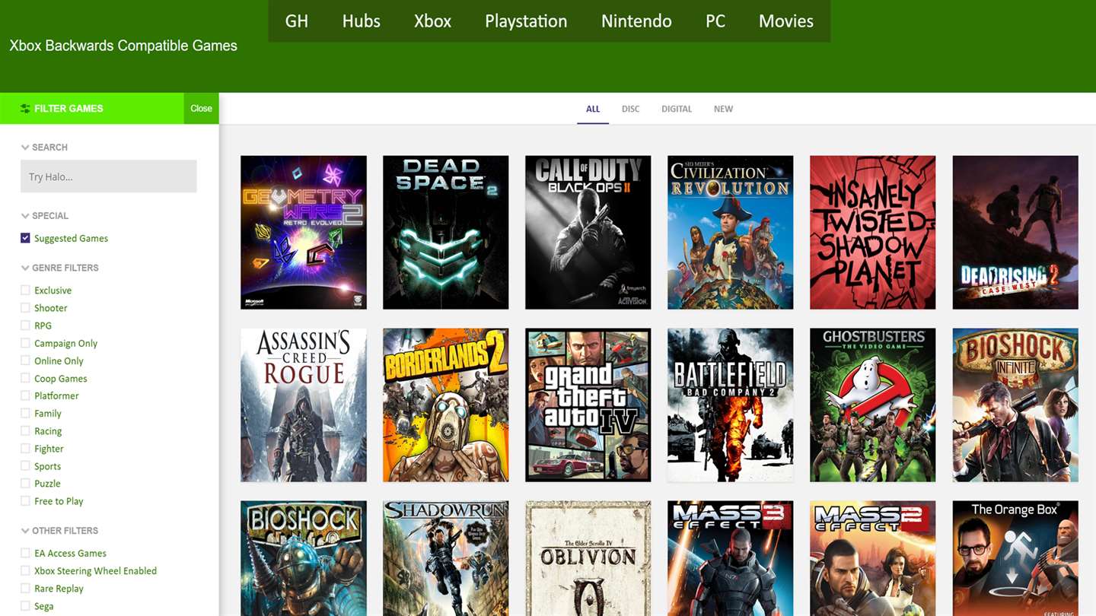
Task: Close the filter games panel
Action: point(201,109)
